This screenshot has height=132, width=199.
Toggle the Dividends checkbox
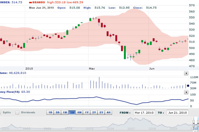[17, 112]
